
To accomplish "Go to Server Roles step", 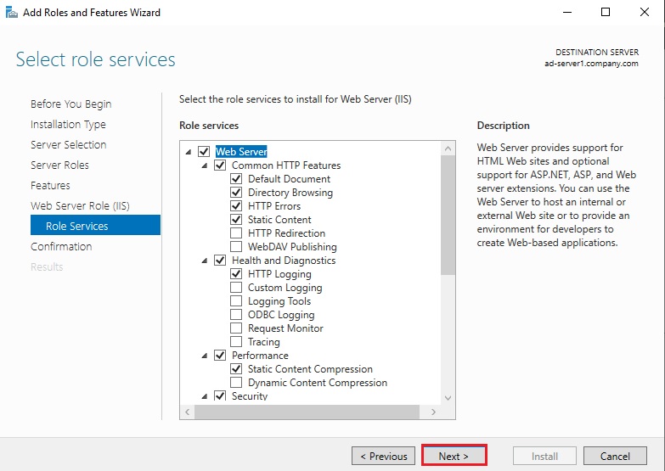I will (59, 165).
